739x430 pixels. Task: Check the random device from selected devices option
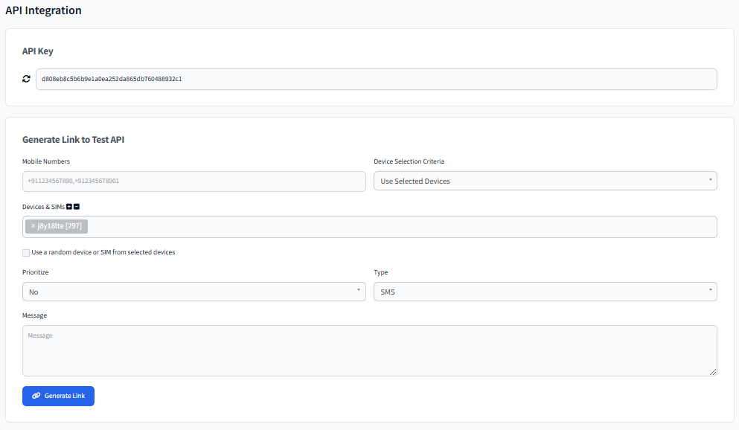(25, 253)
